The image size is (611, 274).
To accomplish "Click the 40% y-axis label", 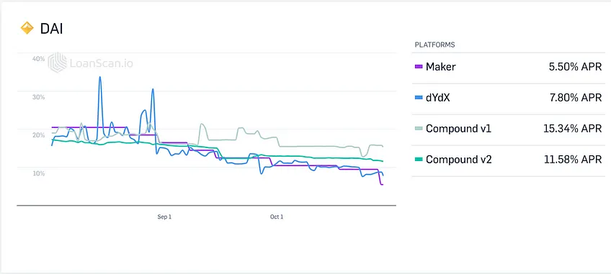I will click(x=39, y=59).
